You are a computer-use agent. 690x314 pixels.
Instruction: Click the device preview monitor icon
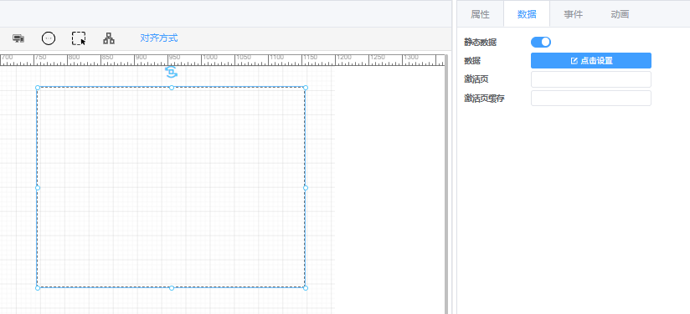(18, 38)
